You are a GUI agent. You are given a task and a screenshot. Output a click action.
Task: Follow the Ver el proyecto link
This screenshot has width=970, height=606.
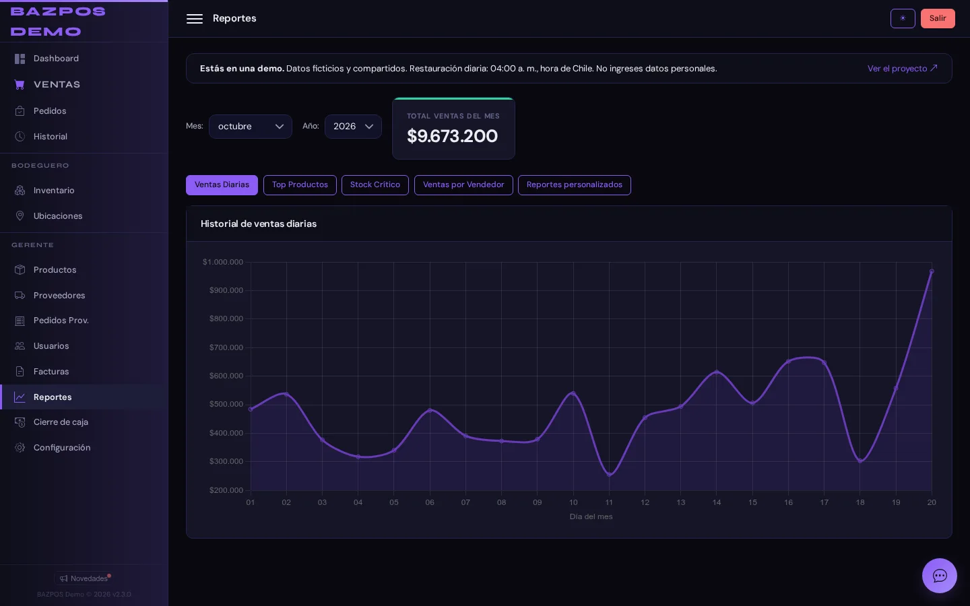[902, 69]
